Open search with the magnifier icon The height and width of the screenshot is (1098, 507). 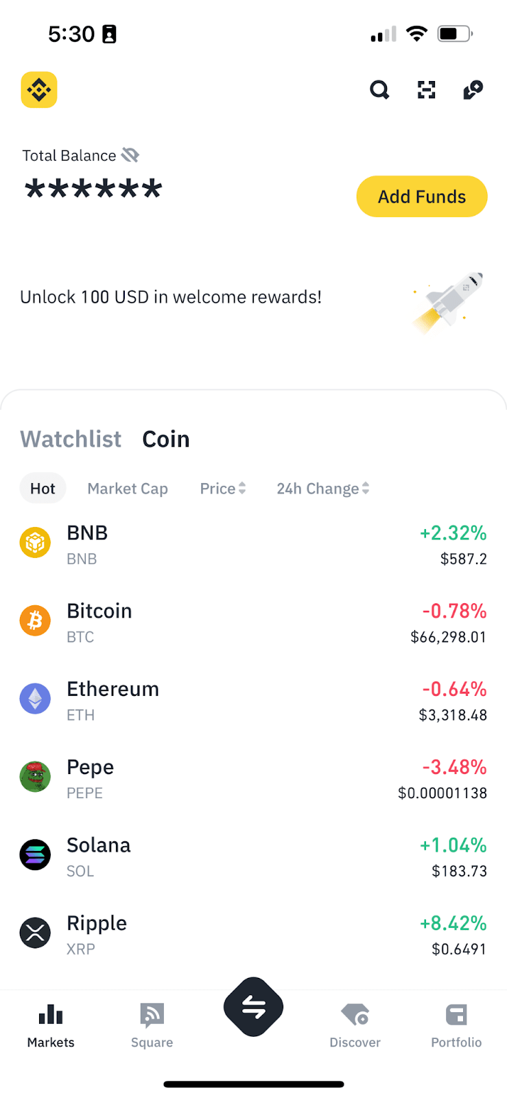coord(379,90)
